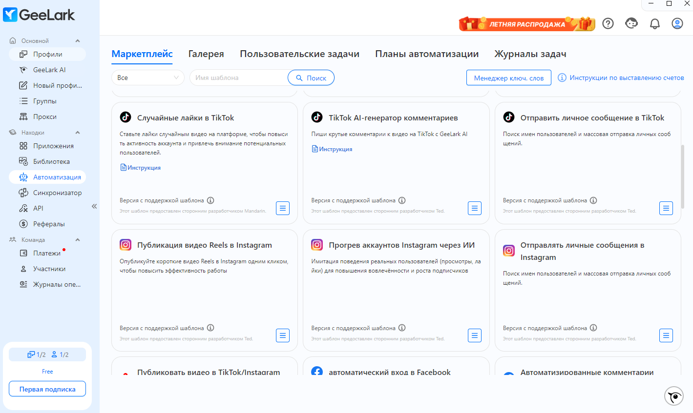Open the user account avatar icon

(x=677, y=23)
